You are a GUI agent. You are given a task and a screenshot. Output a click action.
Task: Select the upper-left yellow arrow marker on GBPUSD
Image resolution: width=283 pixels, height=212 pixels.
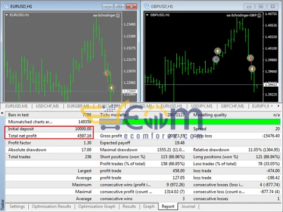(x=217, y=51)
